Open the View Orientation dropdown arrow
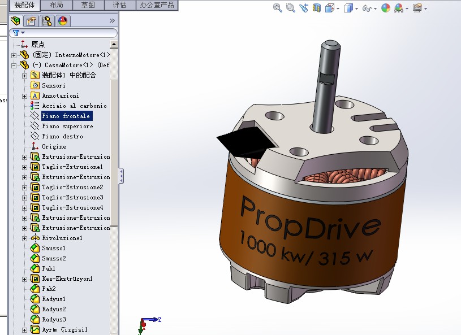 click(x=338, y=9)
